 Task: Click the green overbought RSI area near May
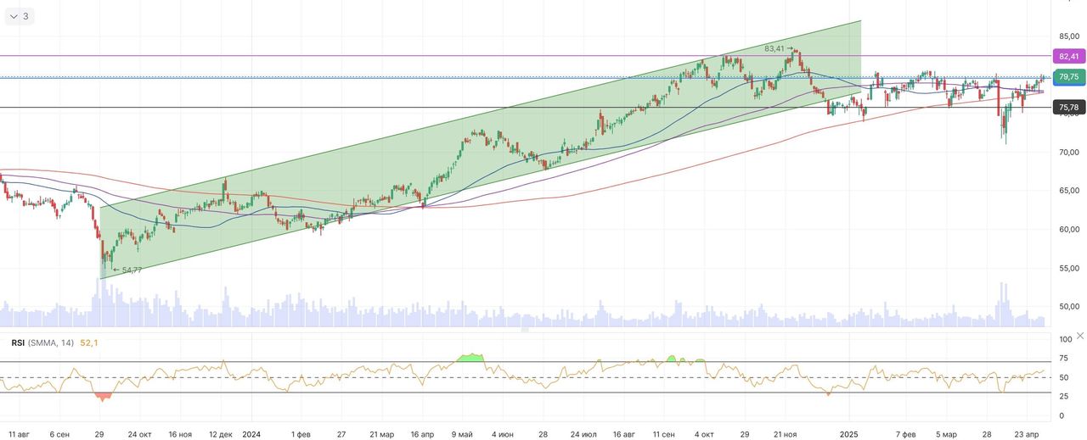pos(470,358)
